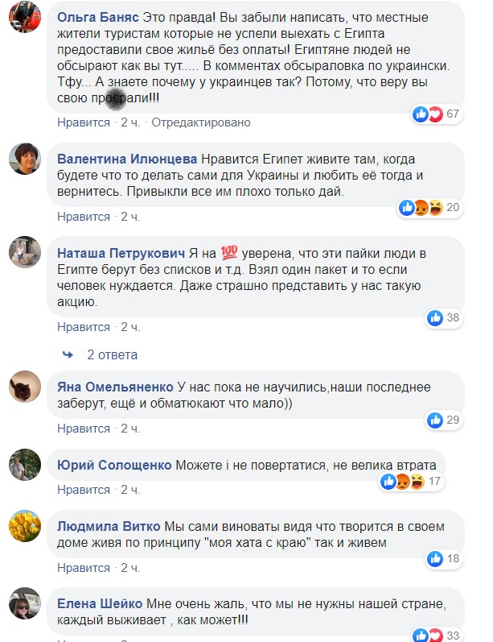493x642 pixels.
Task: Click Людмила Витко flower avatar
Action: [x=25, y=528]
